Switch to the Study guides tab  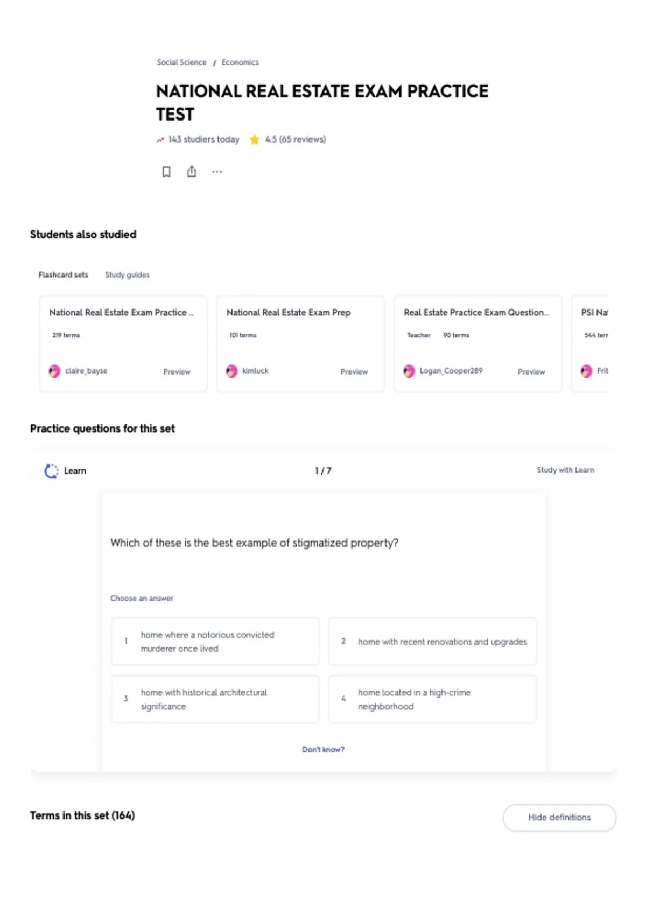point(127,274)
